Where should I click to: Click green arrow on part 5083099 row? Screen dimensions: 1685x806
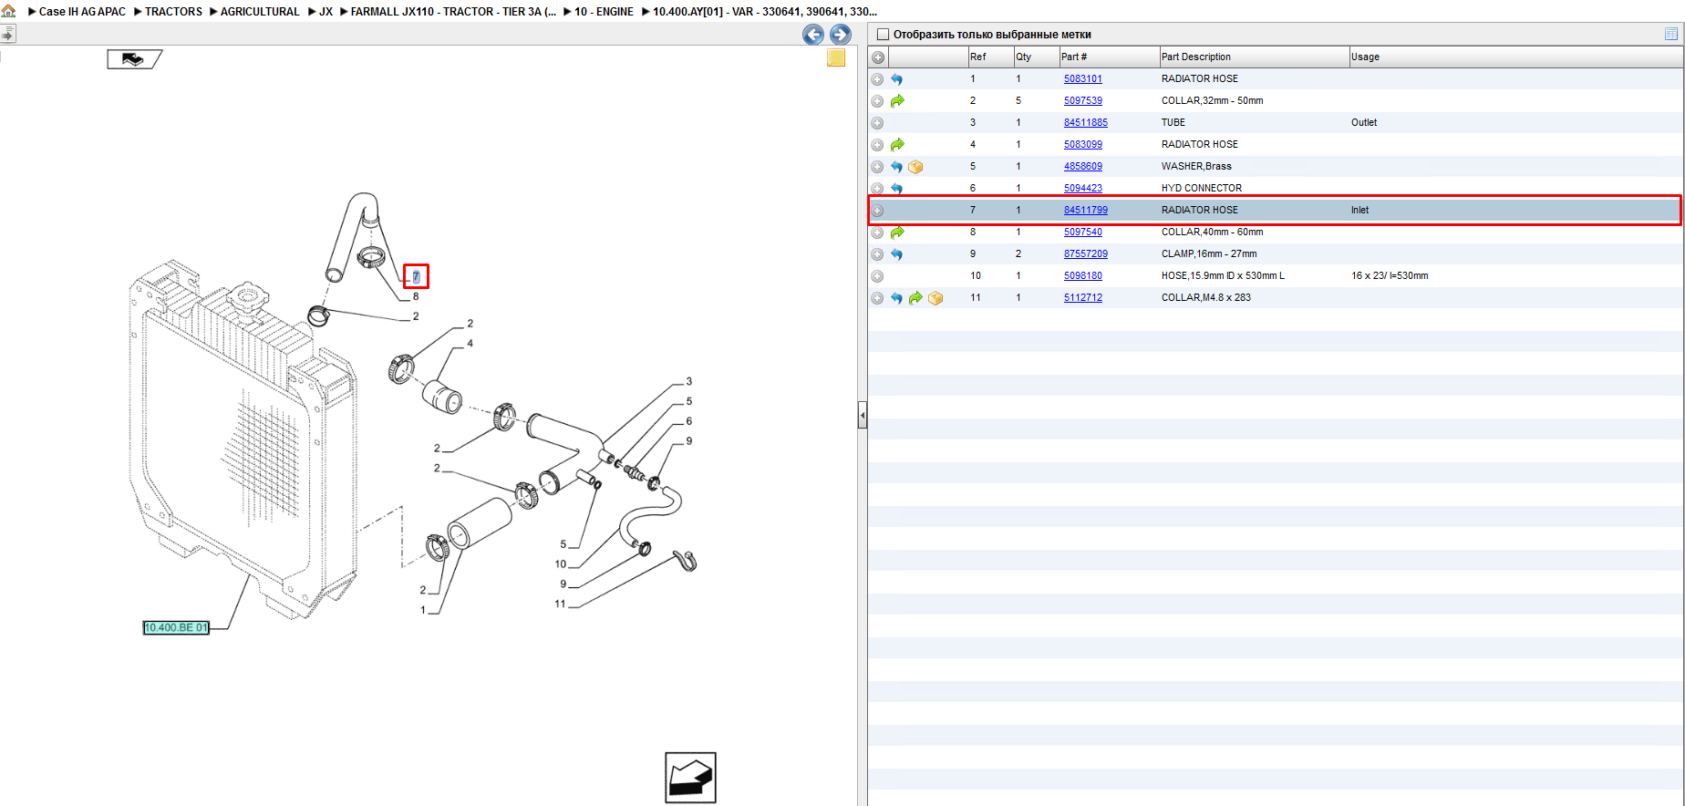click(897, 145)
